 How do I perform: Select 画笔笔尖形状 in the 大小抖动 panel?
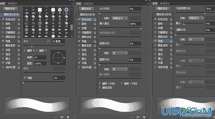click(x=87, y=14)
